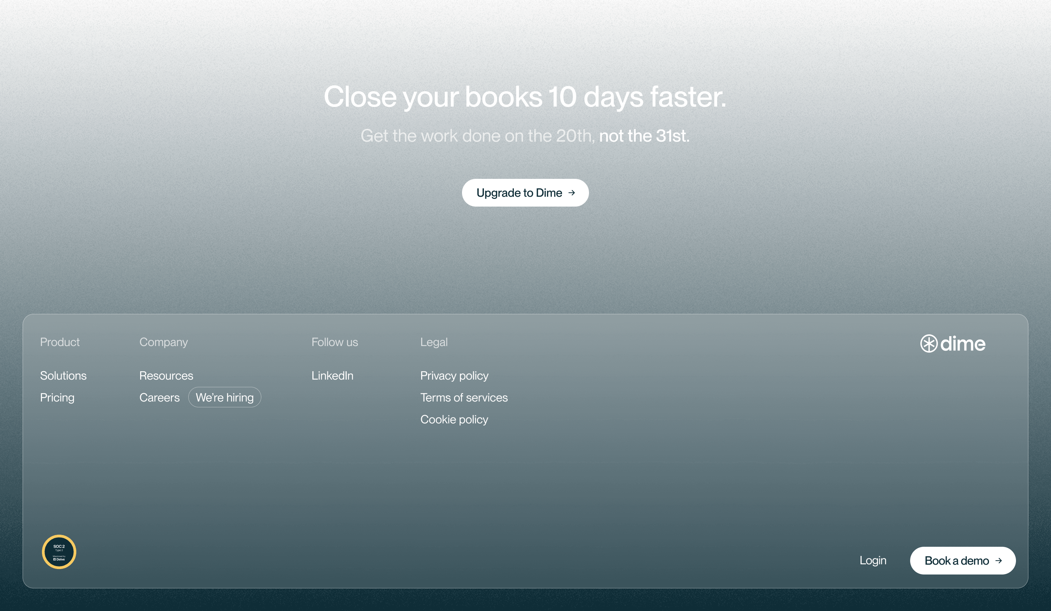The image size is (1051, 611).
Task: Go to the Pricing page link
Action: (57, 397)
